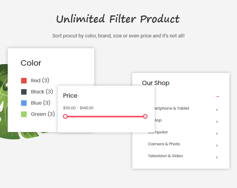Expand Smartphone & Tablet chevron arrow
Screen dimensions: 237x188
click(x=217, y=110)
